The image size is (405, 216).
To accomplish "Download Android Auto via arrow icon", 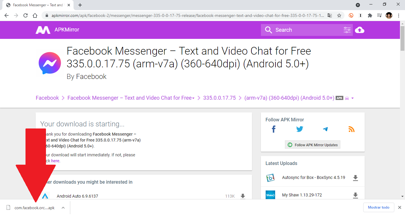I will [243, 196].
